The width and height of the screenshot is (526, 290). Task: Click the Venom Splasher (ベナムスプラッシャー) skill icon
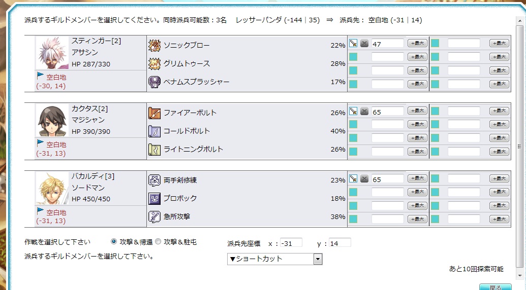(x=154, y=82)
